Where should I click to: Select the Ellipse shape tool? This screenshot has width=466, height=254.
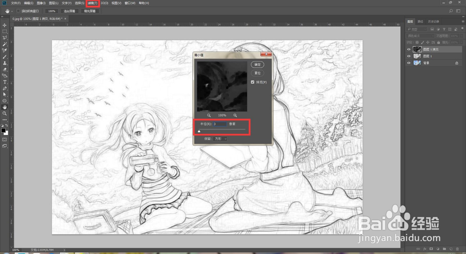(5, 101)
